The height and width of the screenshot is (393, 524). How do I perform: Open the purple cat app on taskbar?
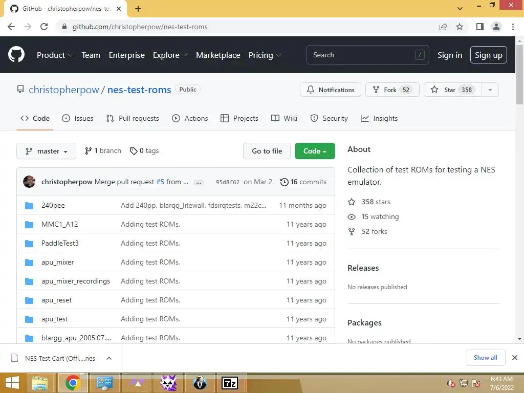point(168,383)
